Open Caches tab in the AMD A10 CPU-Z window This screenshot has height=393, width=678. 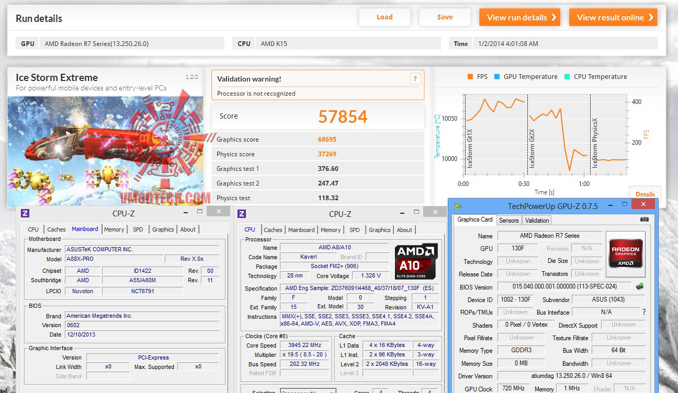[x=273, y=230]
